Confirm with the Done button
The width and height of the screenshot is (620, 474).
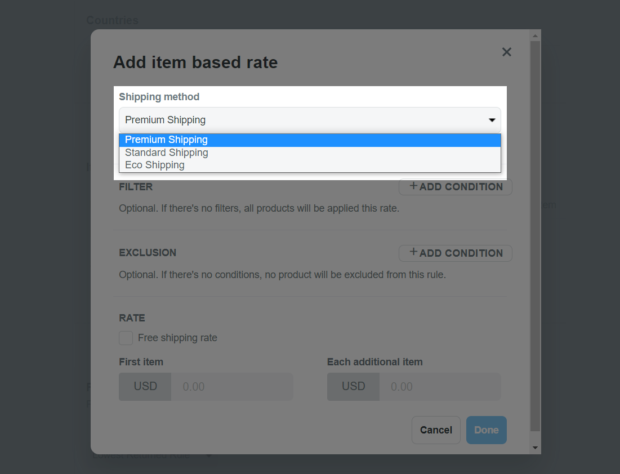click(x=486, y=430)
